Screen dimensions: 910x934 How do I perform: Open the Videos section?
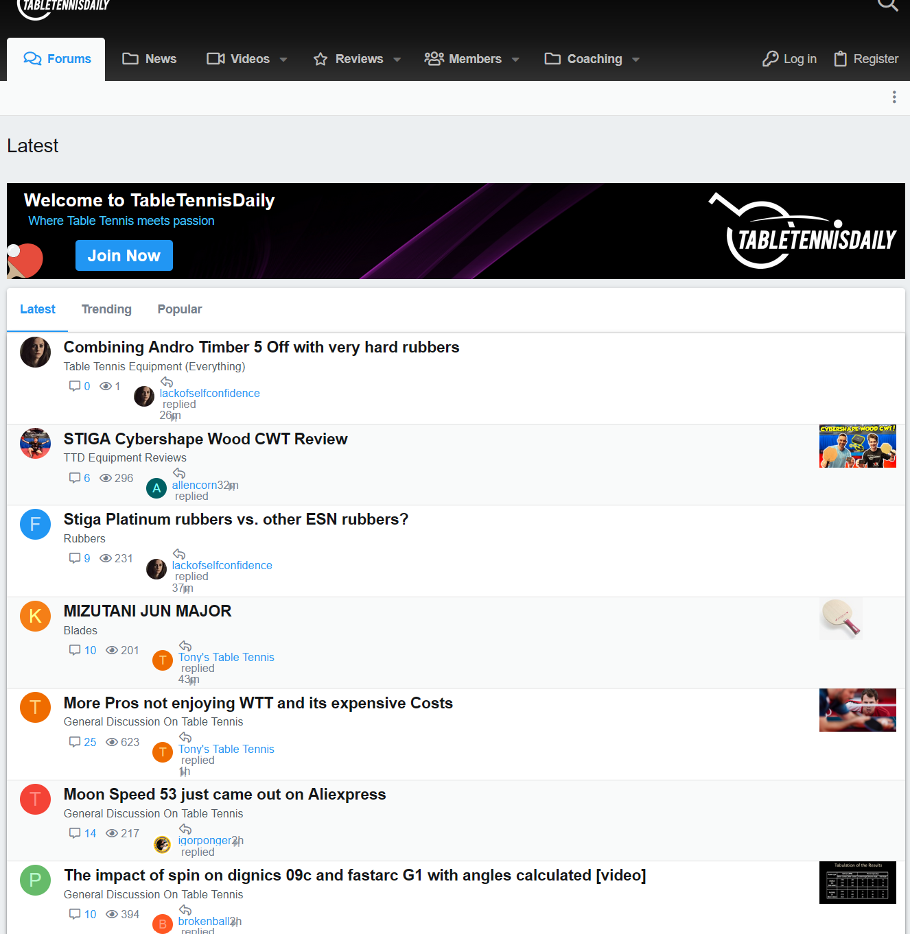238,59
